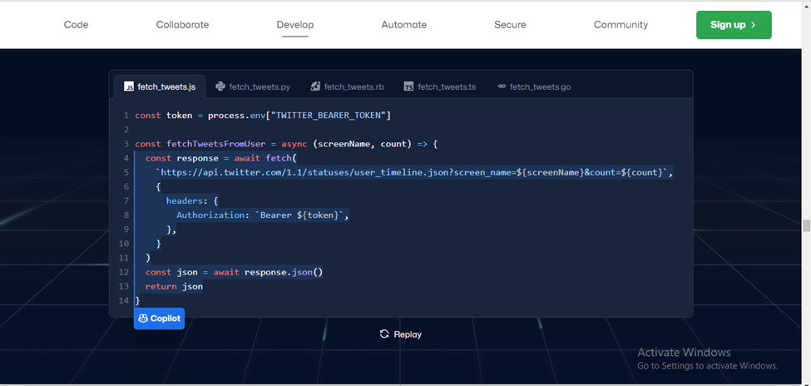Screen dimensions: 811x386
Task: Open the Secure navigation item
Action: (x=510, y=24)
